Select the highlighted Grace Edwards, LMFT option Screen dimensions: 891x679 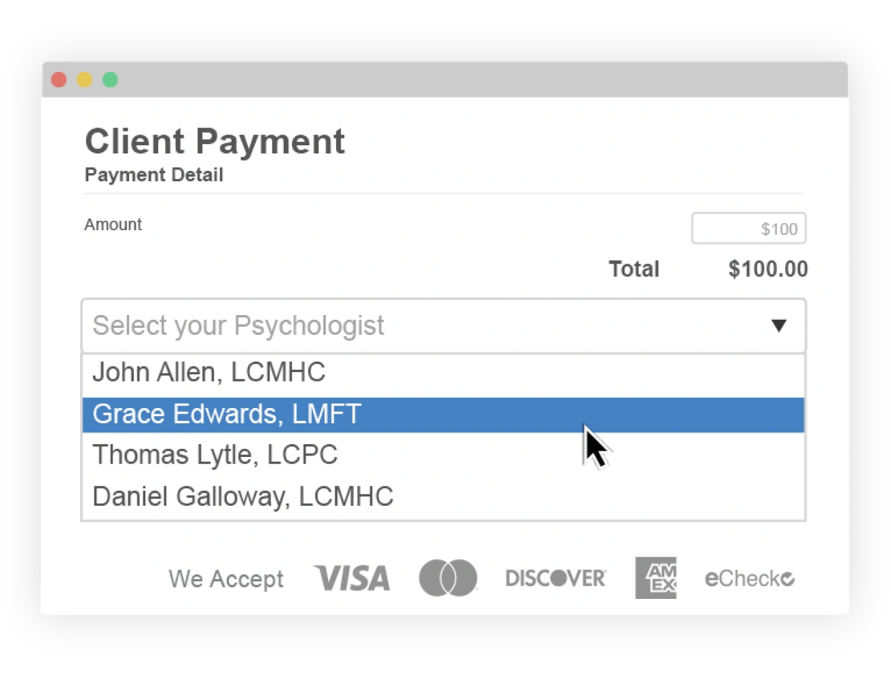click(x=227, y=414)
